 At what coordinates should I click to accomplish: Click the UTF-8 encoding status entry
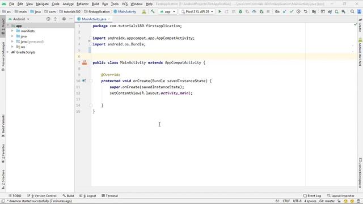point(297,201)
